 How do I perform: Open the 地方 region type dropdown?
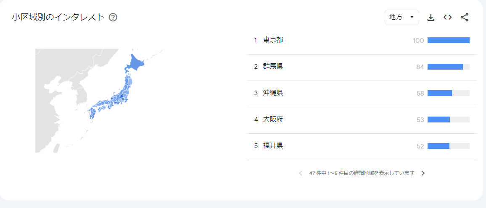[401, 17]
